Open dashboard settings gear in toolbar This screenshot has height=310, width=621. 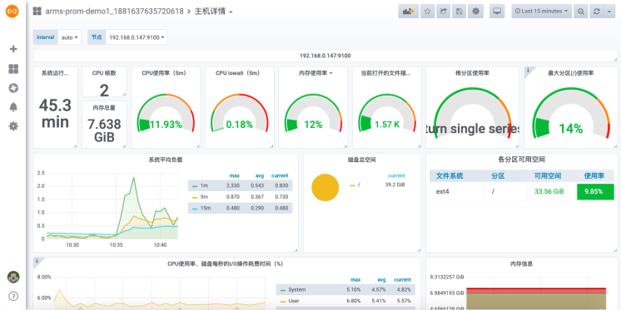click(475, 12)
